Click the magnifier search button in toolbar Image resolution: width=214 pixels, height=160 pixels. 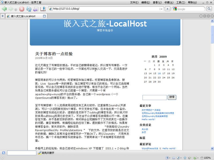coord(209,9)
